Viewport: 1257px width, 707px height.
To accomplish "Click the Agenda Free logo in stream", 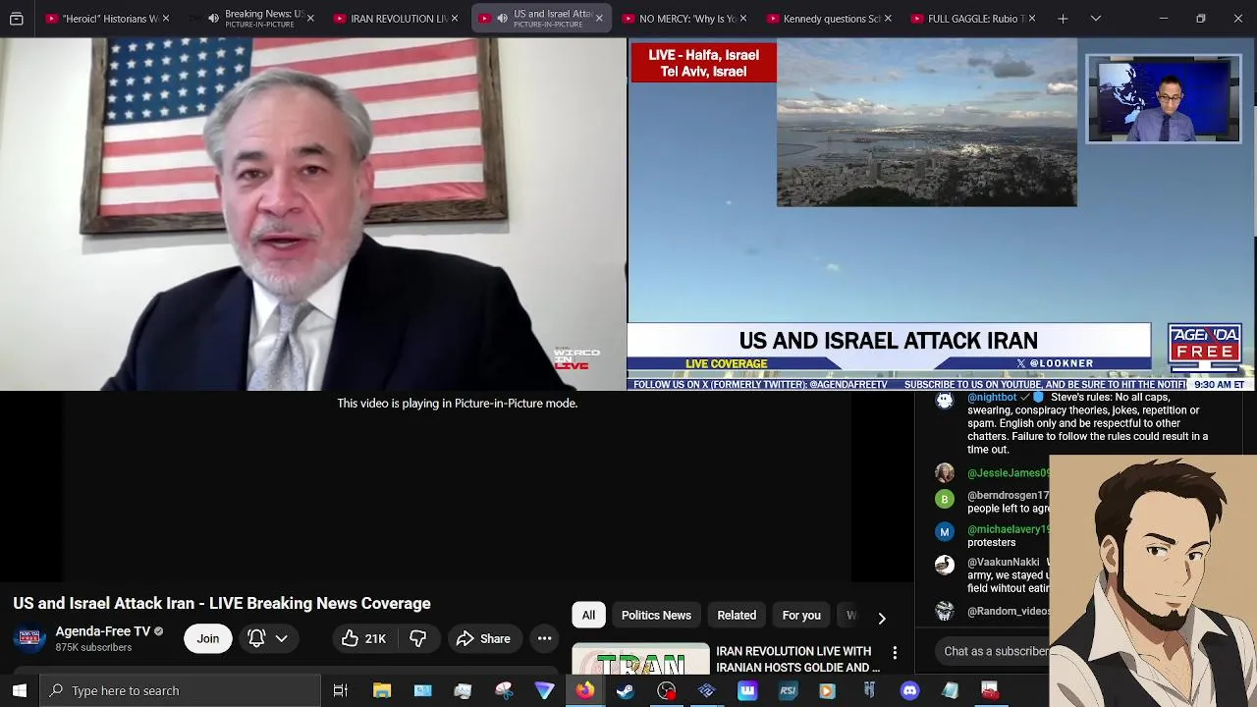I will [1204, 347].
